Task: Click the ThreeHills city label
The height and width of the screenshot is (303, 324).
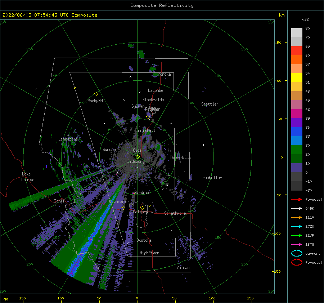Action: (180, 157)
